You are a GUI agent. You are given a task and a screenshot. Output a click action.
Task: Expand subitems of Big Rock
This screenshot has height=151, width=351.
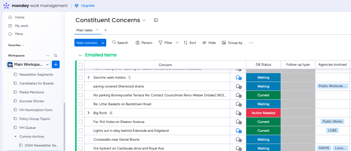point(88,113)
